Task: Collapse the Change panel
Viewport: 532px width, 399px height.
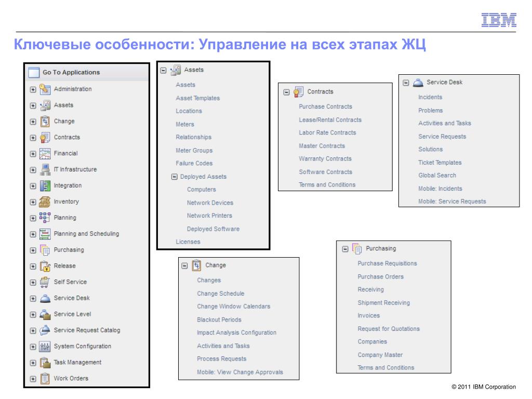Action: [x=184, y=265]
